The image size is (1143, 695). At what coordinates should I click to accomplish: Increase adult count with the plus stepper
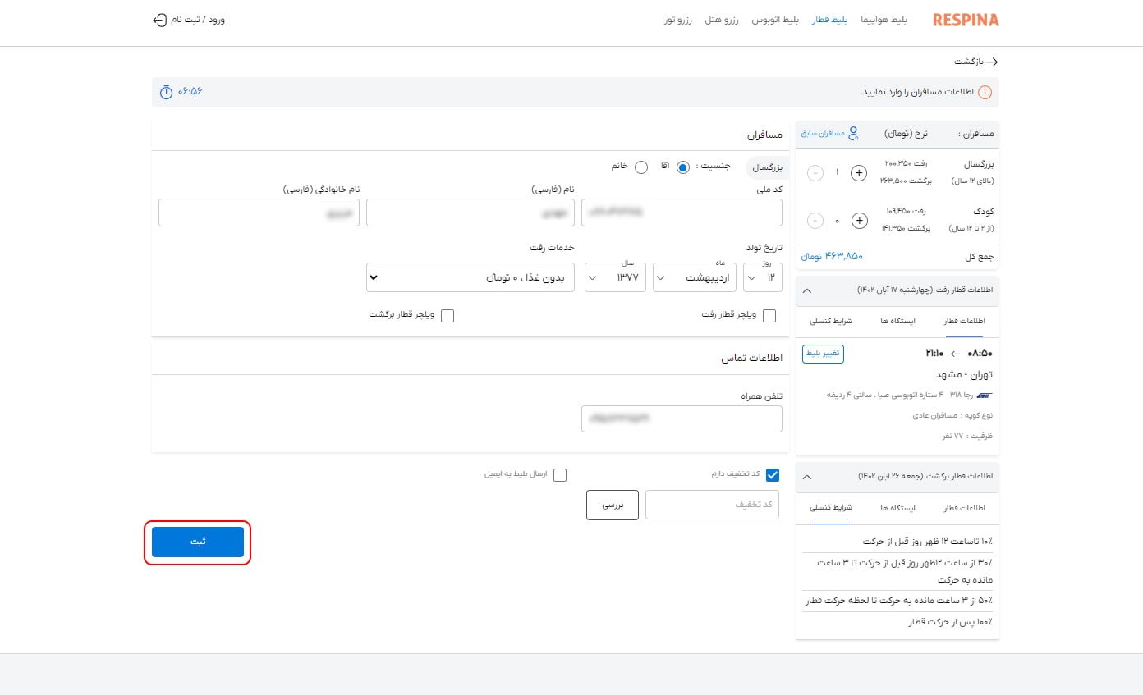pyautogui.click(x=859, y=172)
